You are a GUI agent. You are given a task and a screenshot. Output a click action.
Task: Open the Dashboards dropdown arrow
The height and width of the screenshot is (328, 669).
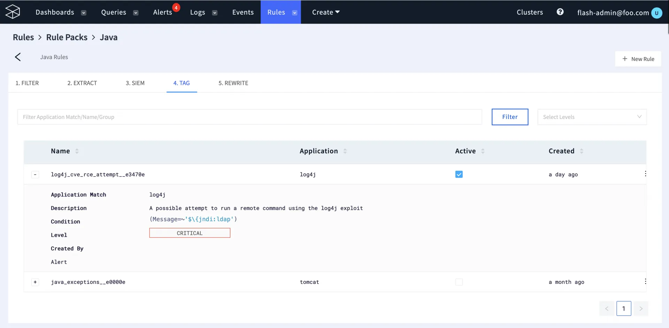click(x=84, y=13)
